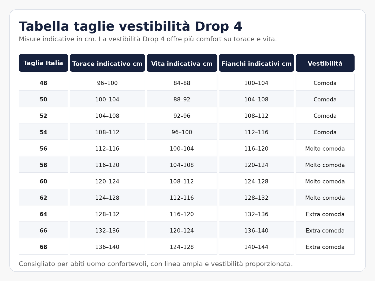Click size 50 in Taglia column
Screen dimensions: 375x281
tap(43, 99)
